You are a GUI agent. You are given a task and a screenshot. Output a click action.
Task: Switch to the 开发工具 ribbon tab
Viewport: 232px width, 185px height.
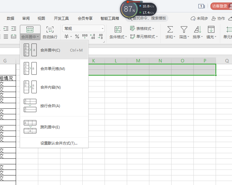tap(61, 18)
